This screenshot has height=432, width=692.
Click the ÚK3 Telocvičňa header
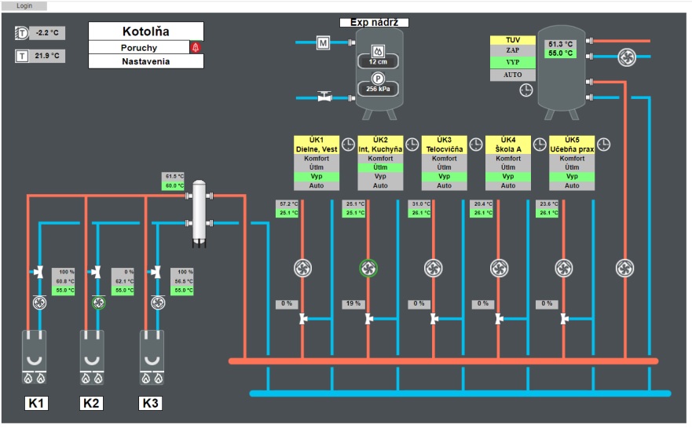445,145
